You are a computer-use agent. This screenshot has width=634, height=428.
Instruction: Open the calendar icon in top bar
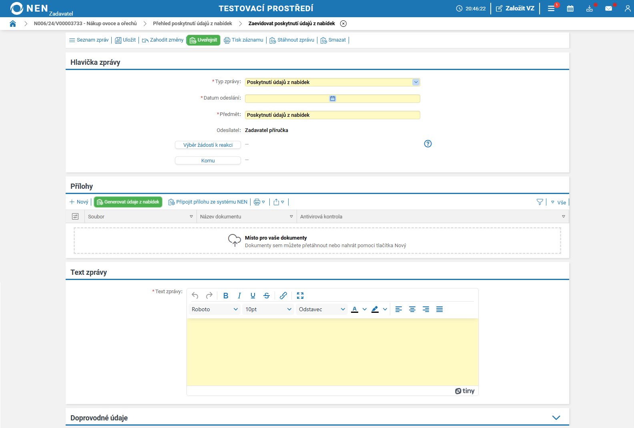point(570,8)
